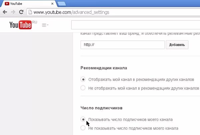
Task: Select Не показывать число подписчиков моего канала
Action: (83, 128)
